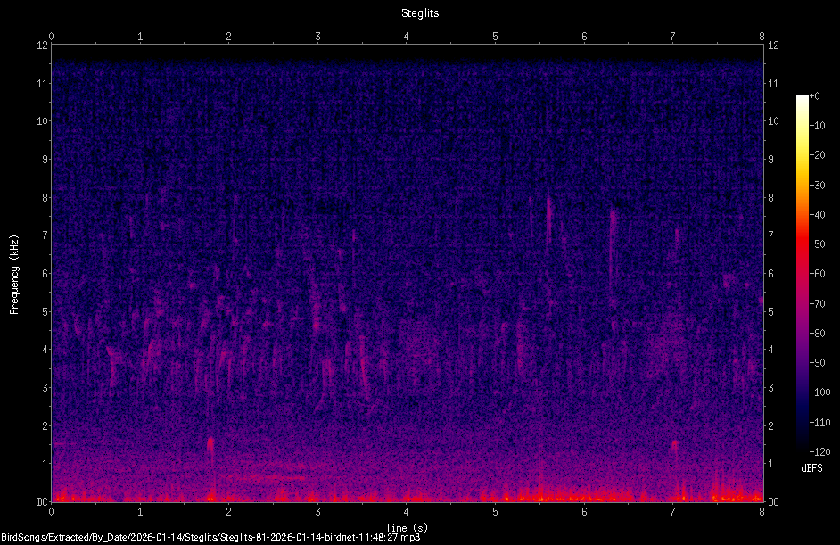Click the 7 second marker on bottom axis
This screenshot has width=840, height=545.
pos(673,511)
